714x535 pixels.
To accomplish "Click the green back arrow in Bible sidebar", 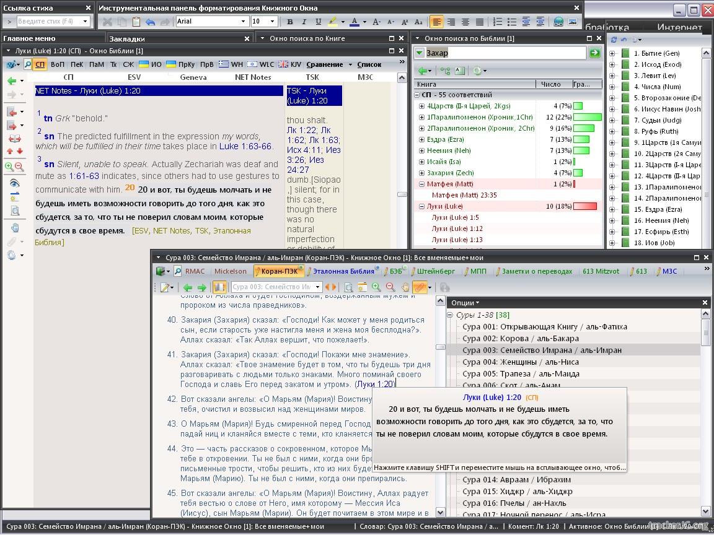I will (x=11, y=80).
